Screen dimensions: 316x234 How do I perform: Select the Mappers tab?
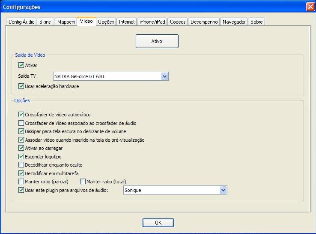pyautogui.click(x=66, y=22)
